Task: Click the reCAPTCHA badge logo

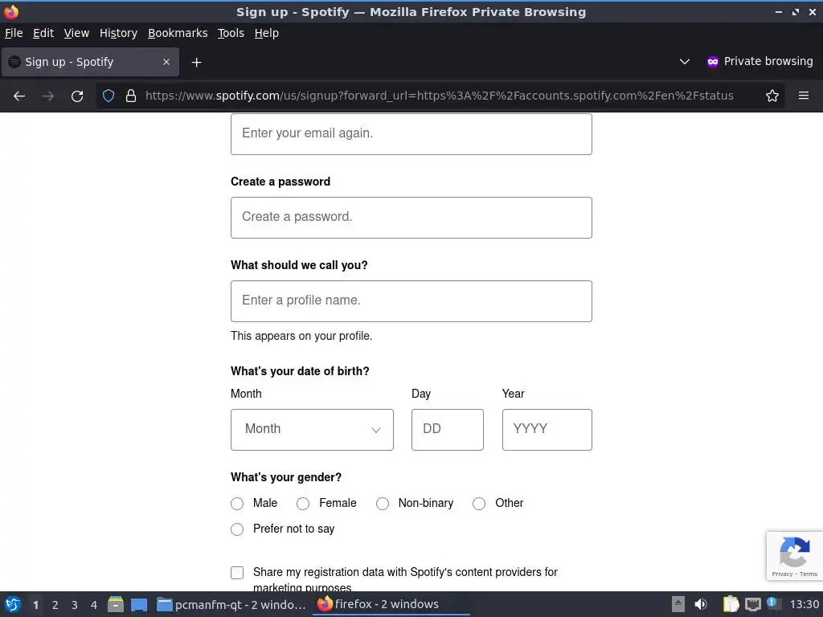Action: (x=794, y=551)
